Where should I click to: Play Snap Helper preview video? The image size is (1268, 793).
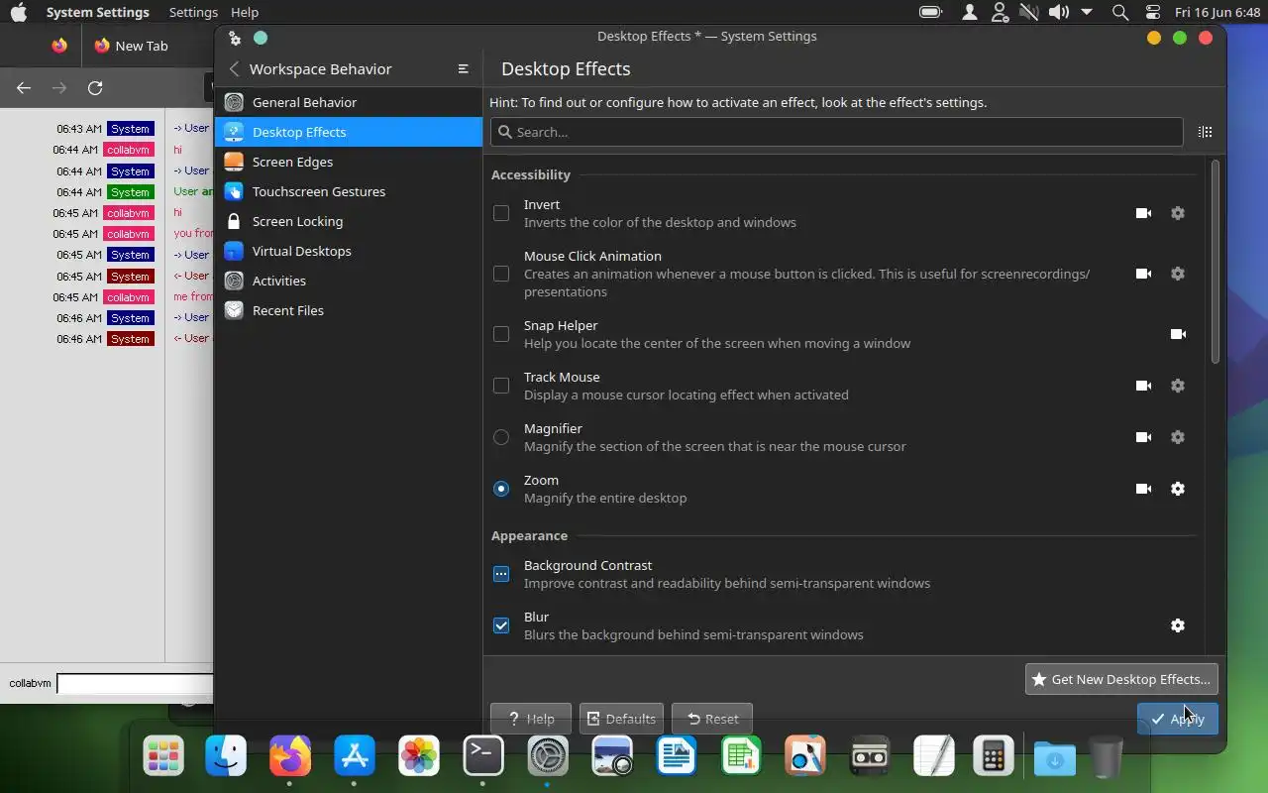(x=1178, y=334)
